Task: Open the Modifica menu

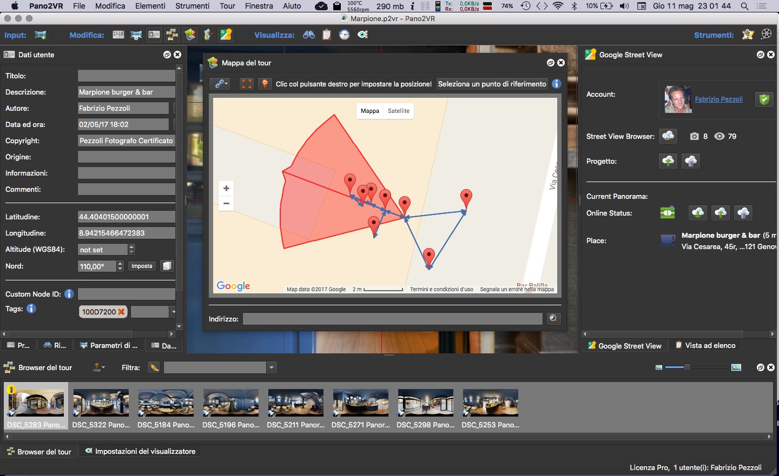Action: 110,6
